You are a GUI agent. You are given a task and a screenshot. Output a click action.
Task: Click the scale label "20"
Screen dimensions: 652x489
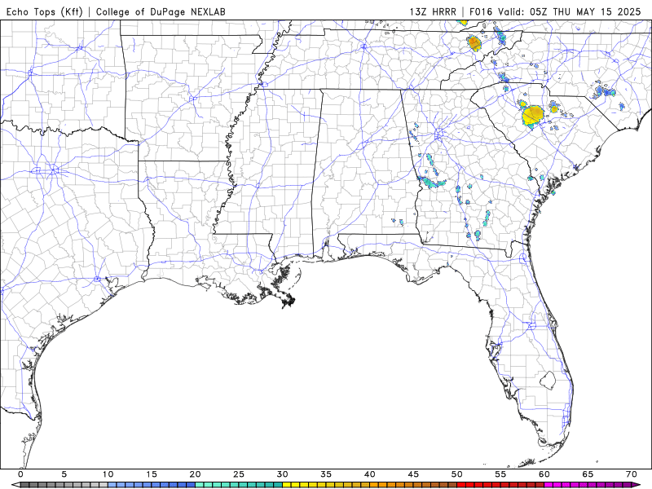pos(195,474)
